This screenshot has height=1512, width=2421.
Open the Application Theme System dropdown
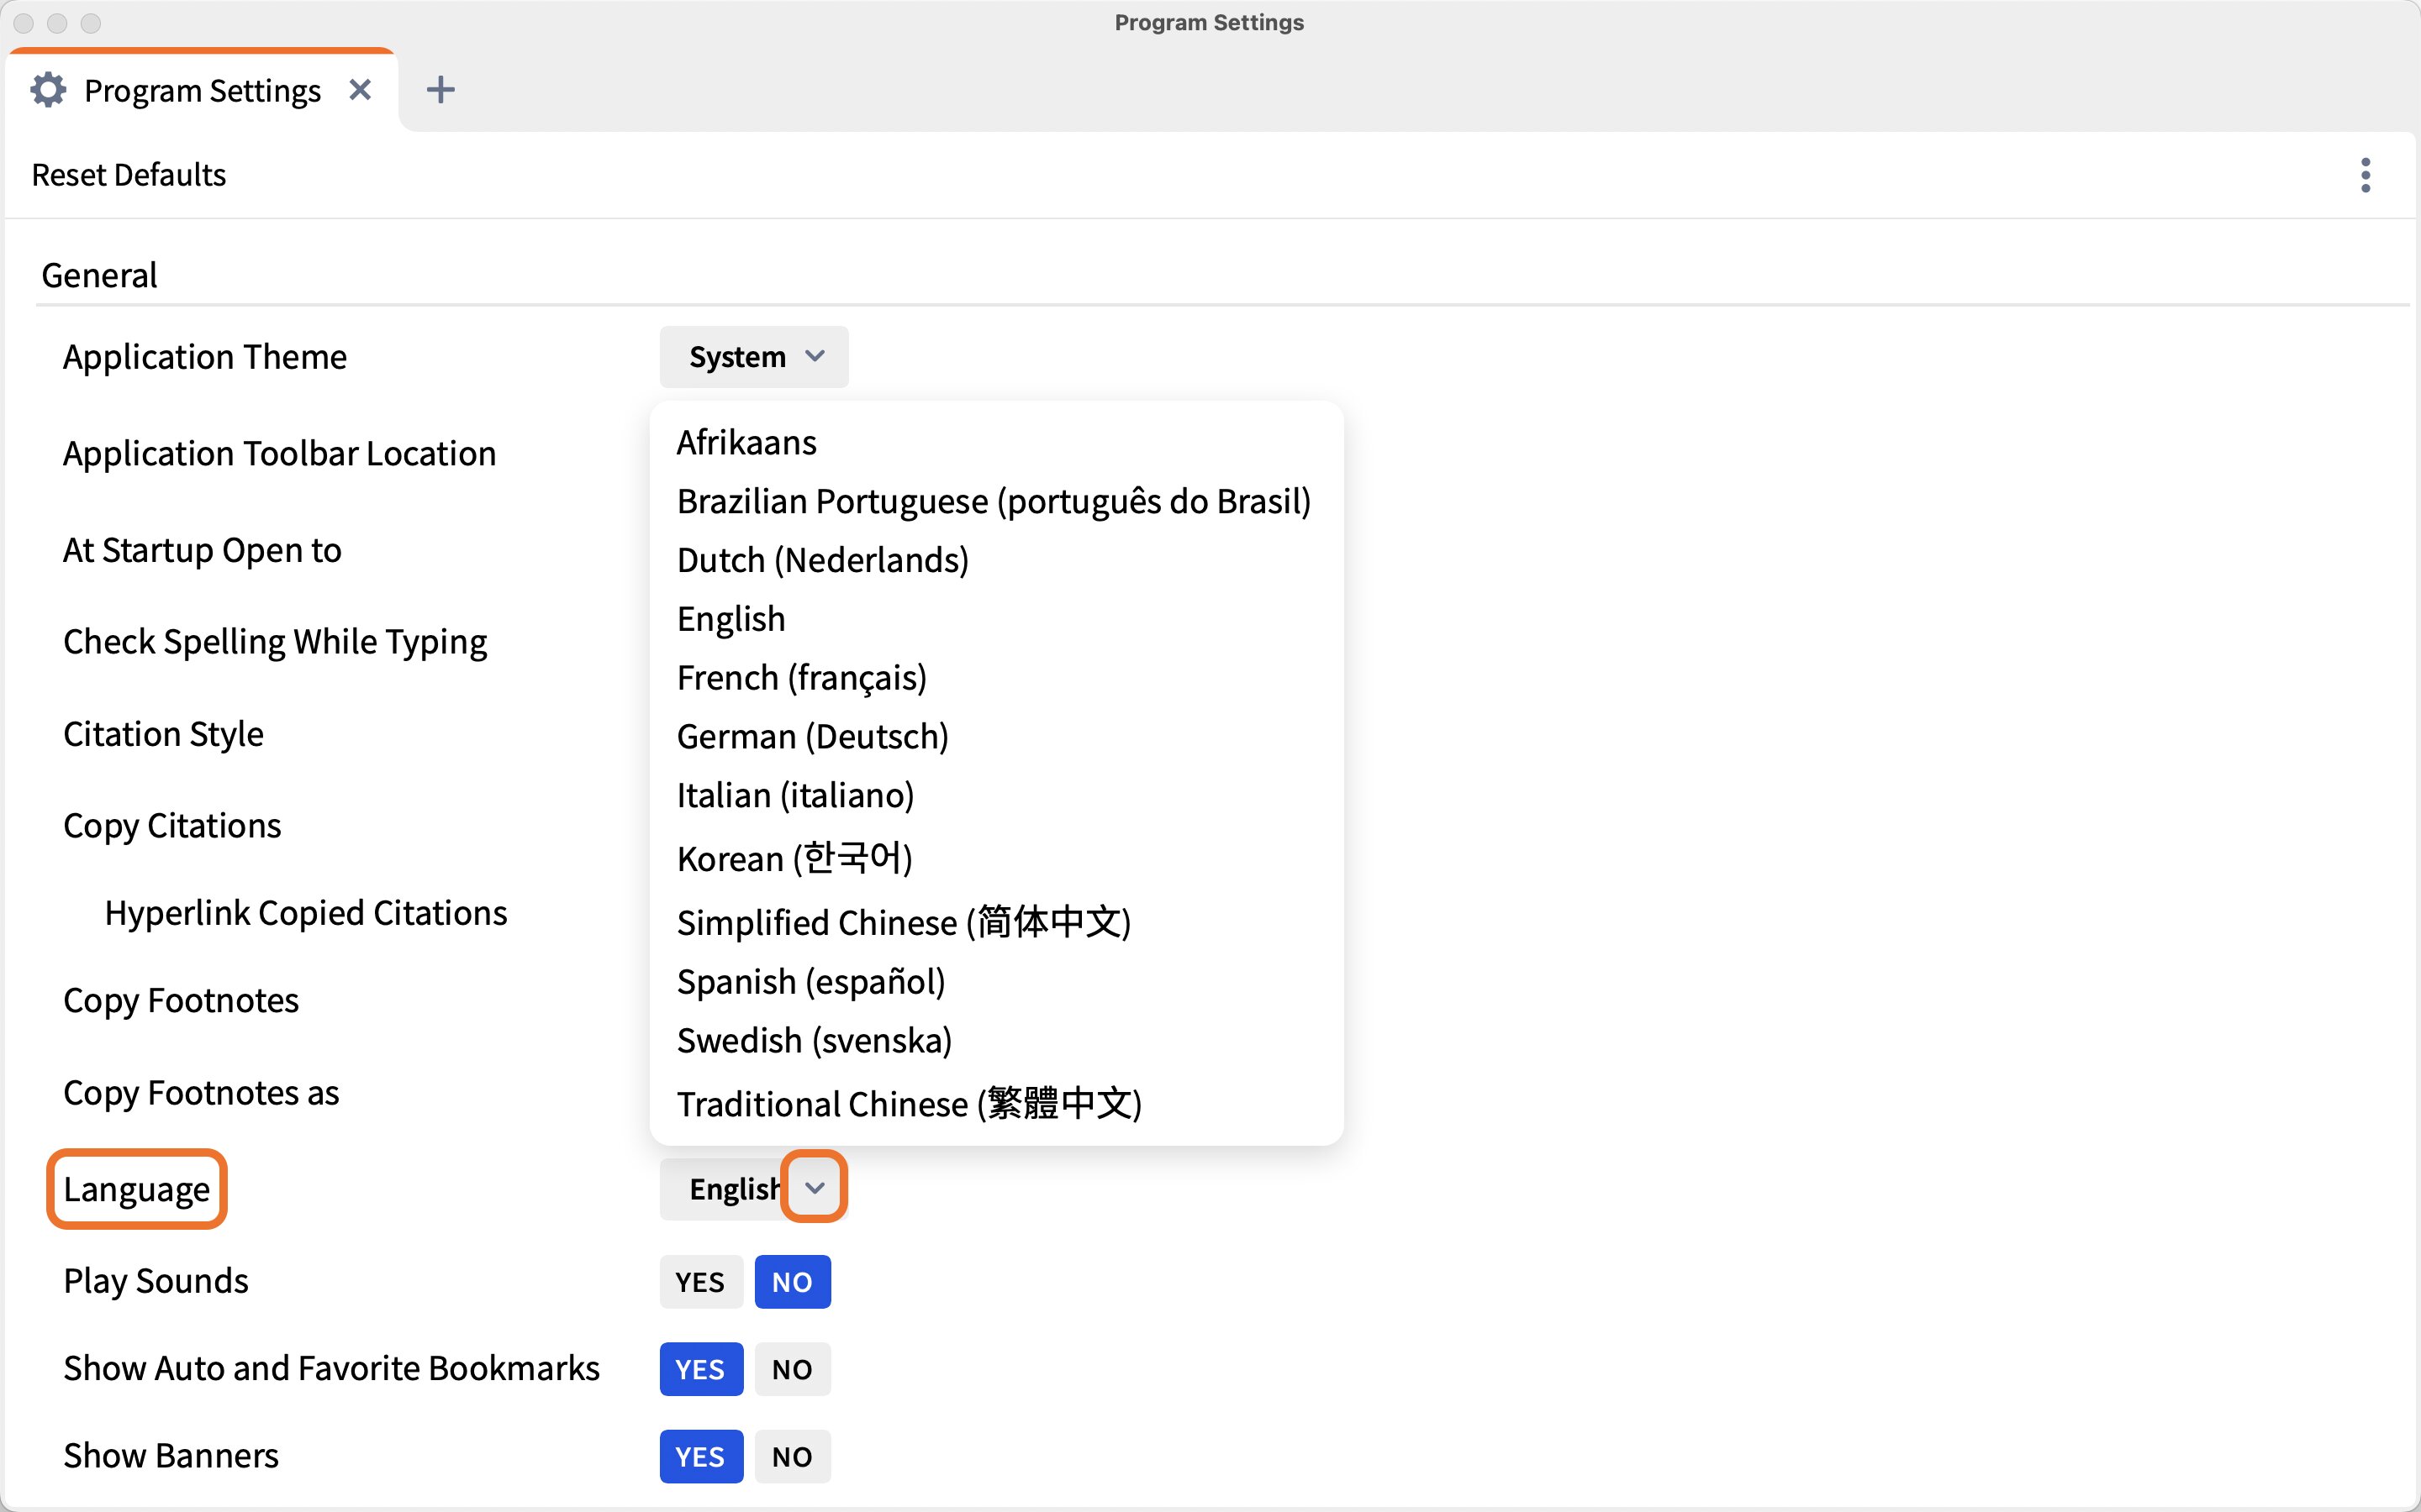[x=754, y=357]
